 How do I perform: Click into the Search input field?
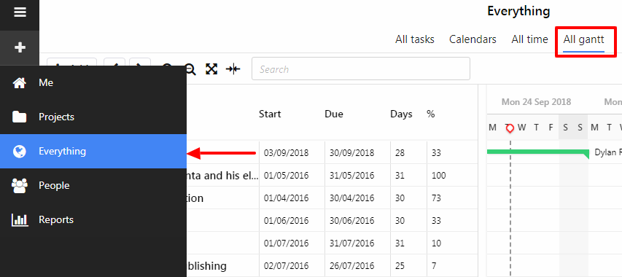tap(361, 69)
